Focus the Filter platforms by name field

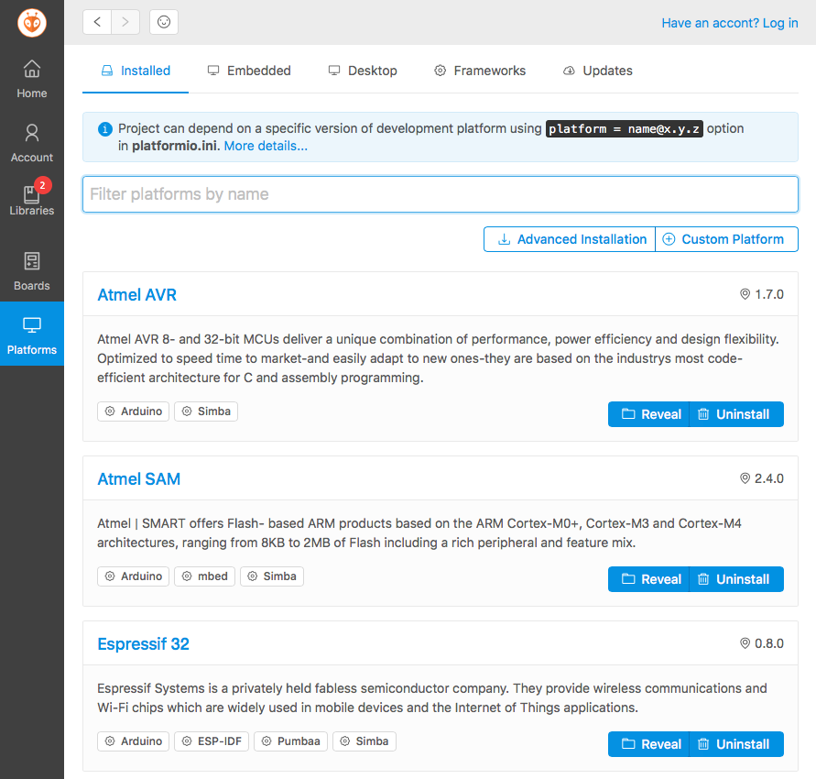tap(441, 194)
